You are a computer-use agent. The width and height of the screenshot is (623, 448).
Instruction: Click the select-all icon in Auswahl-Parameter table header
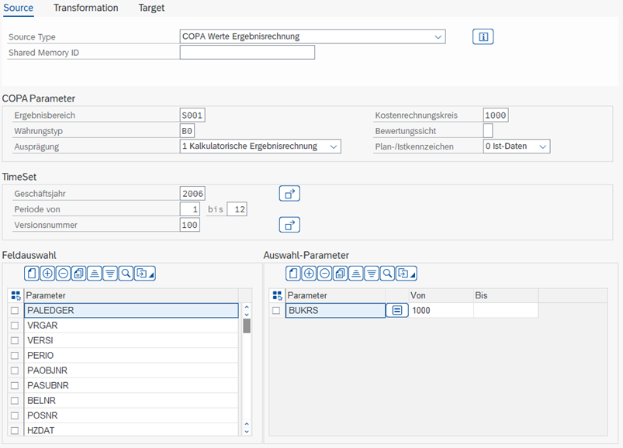pyautogui.click(x=277, y=295)
